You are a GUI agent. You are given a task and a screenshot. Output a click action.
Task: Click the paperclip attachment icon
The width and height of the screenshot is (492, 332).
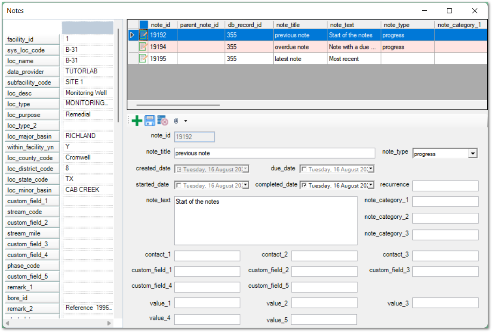(x=176, y=121)
